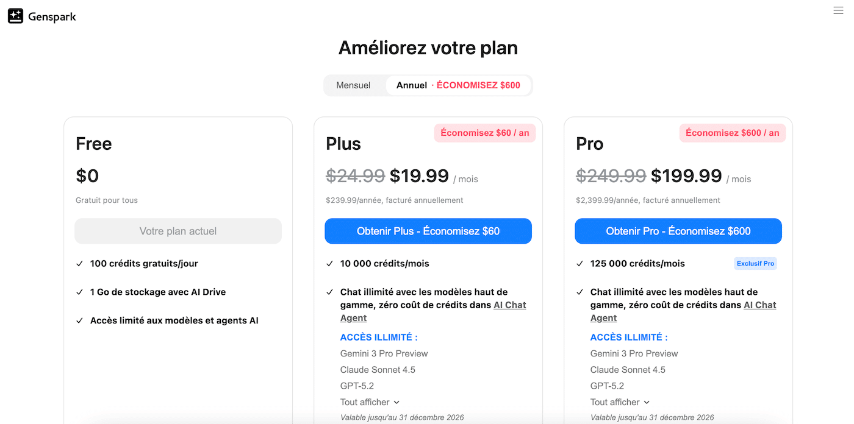
Task: Click the Genspark brand name text
Action: pos(52,17)
